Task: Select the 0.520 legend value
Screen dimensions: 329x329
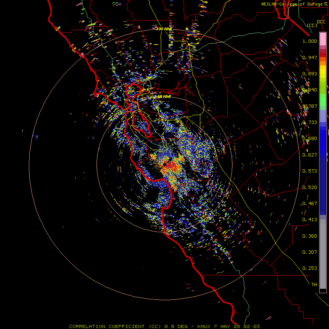Action: coord(310,188)
